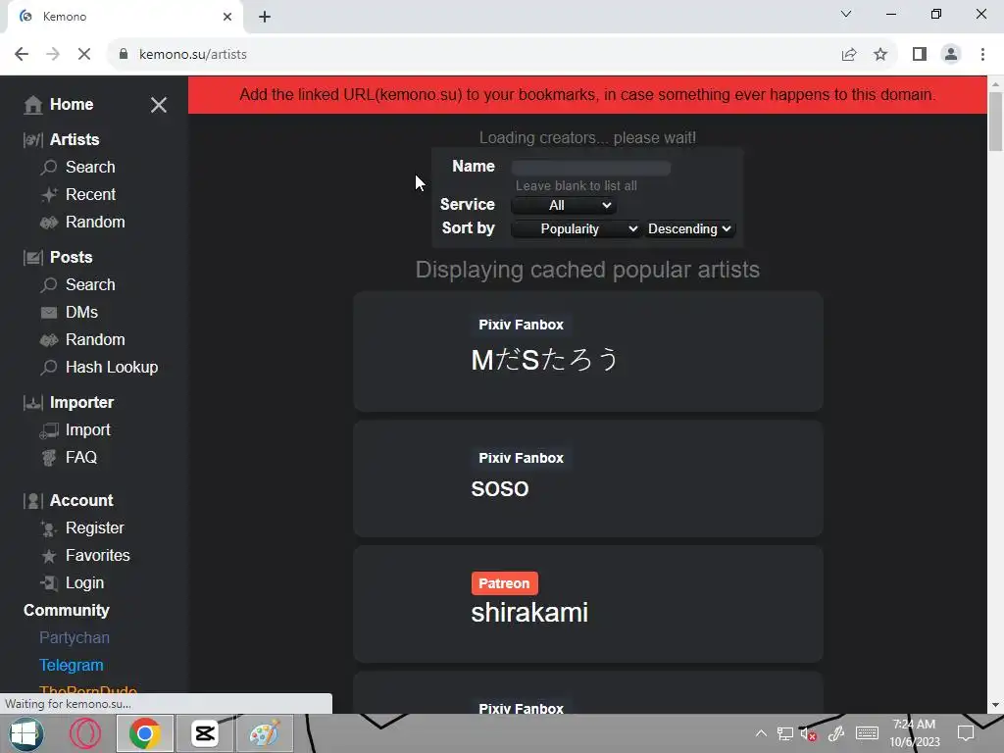Screen dimensions: 1004x753
Task: Click the Posts section heading
Action: point(71,258)
